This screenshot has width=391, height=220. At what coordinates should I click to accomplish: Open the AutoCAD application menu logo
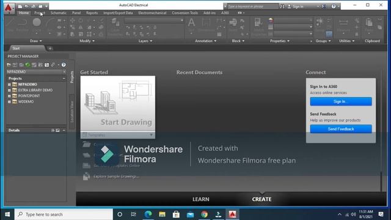(x=8, y=8)
